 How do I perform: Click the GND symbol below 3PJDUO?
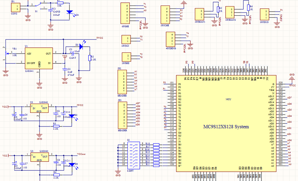coord(277,25)
